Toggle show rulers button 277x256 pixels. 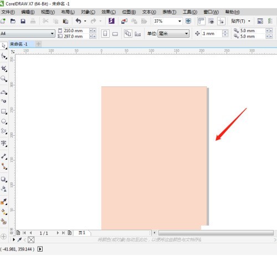click(x=201, y=21)
